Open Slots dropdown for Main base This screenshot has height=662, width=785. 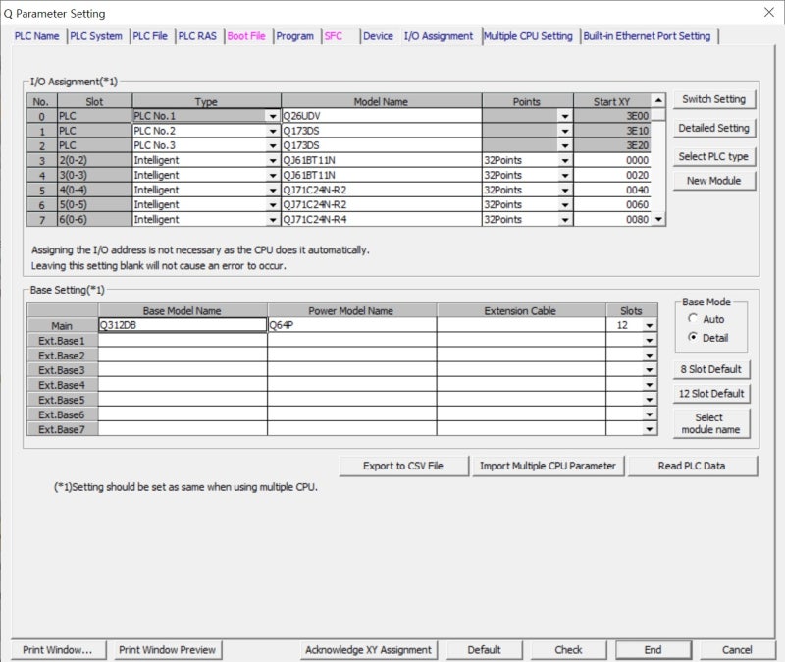[649, 325]
